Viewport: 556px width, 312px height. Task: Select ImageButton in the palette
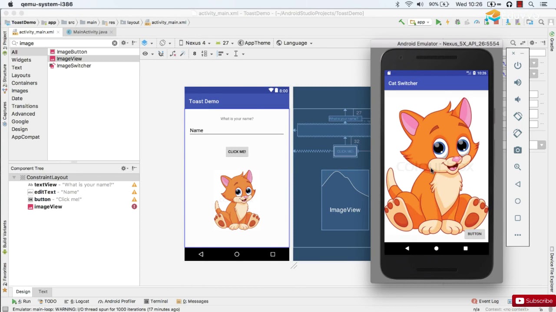coord(72,52)
